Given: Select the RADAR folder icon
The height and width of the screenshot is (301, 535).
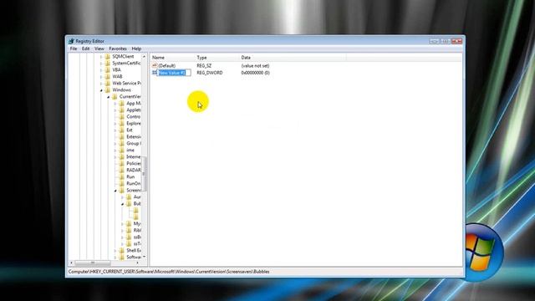Looking at the screenshot, I should tap(122, 170).
